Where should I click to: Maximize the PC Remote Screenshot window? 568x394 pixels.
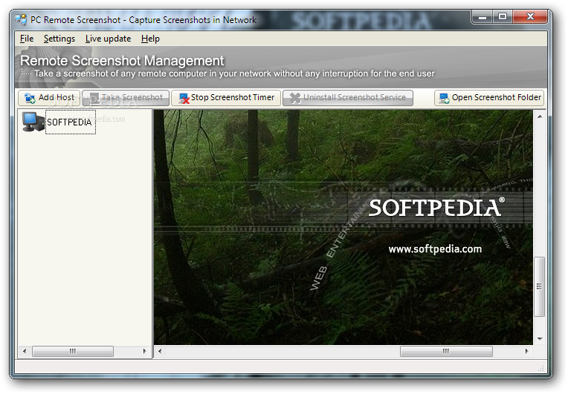[503, 16]
